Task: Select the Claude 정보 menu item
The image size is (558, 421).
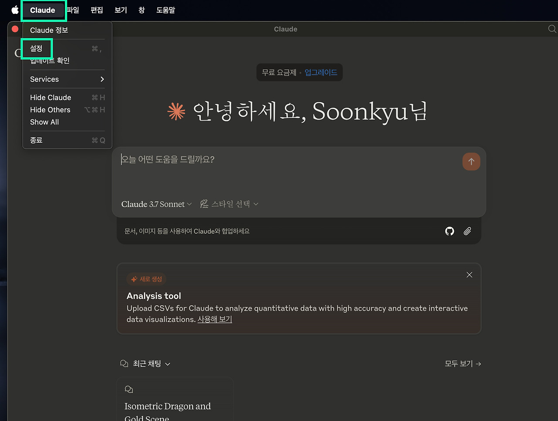Action: point(67,30)
